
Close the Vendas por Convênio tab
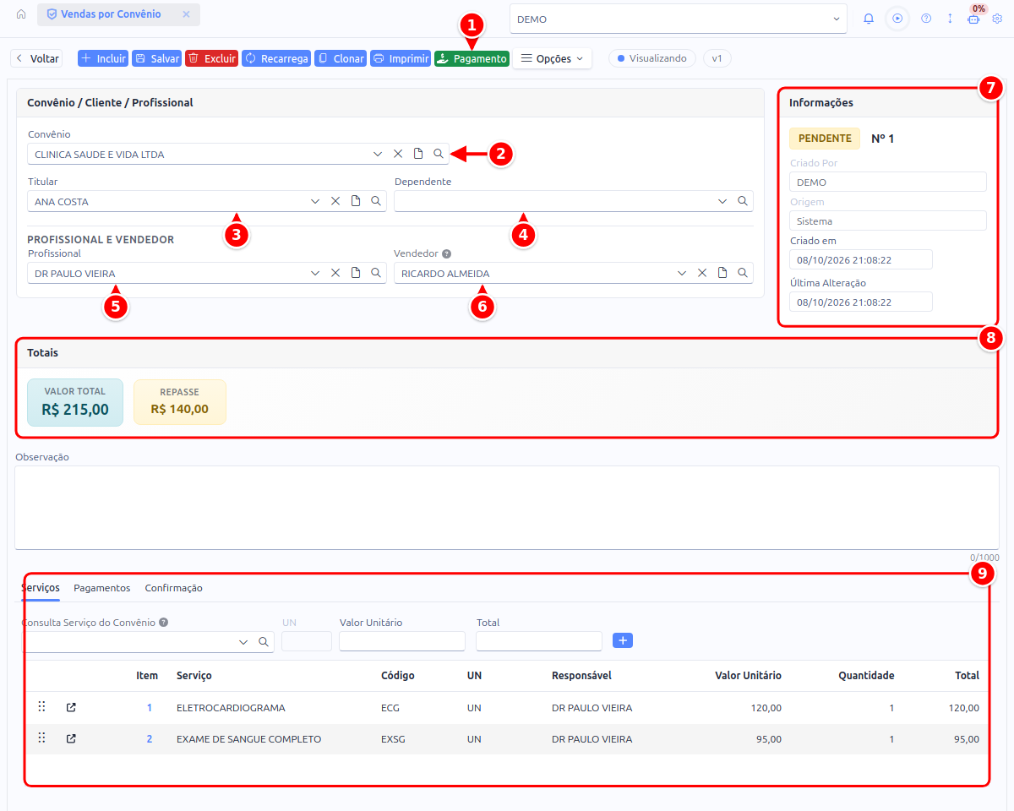pos(186,14)
